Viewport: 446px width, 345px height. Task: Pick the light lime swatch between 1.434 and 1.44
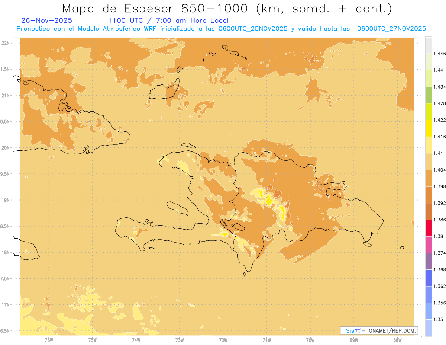point(429,79)
